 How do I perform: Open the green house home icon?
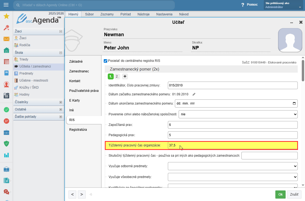pyautogui.click(x=6, y=50)
